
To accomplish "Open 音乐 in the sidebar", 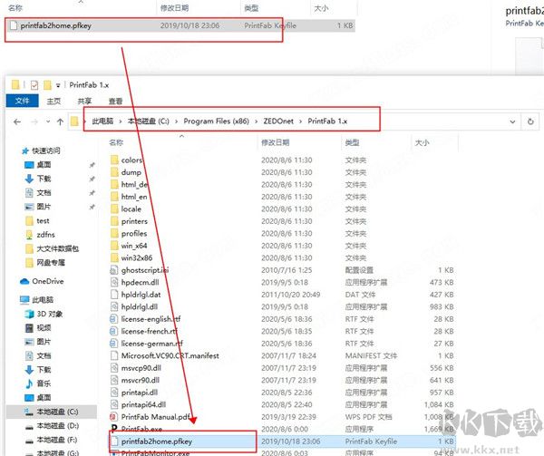I will [x=44, y=383].
